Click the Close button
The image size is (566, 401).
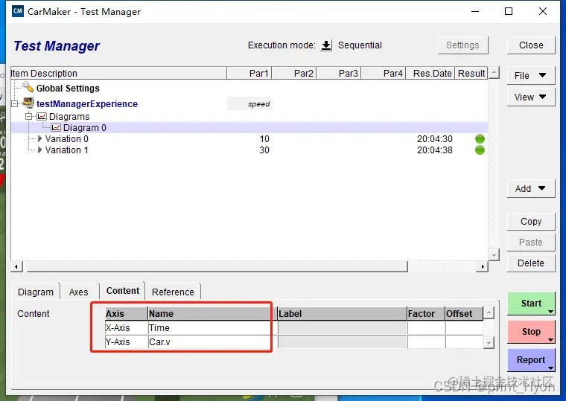coord(530,45)
